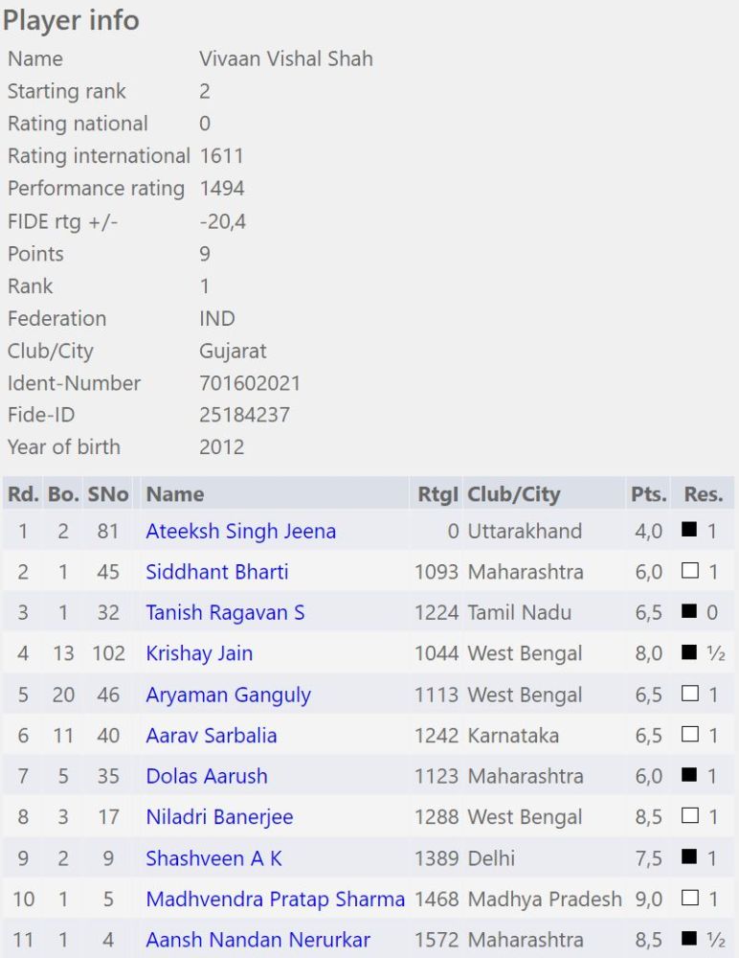Click black-piece square in round 1 result

click(x=689, y=530)
